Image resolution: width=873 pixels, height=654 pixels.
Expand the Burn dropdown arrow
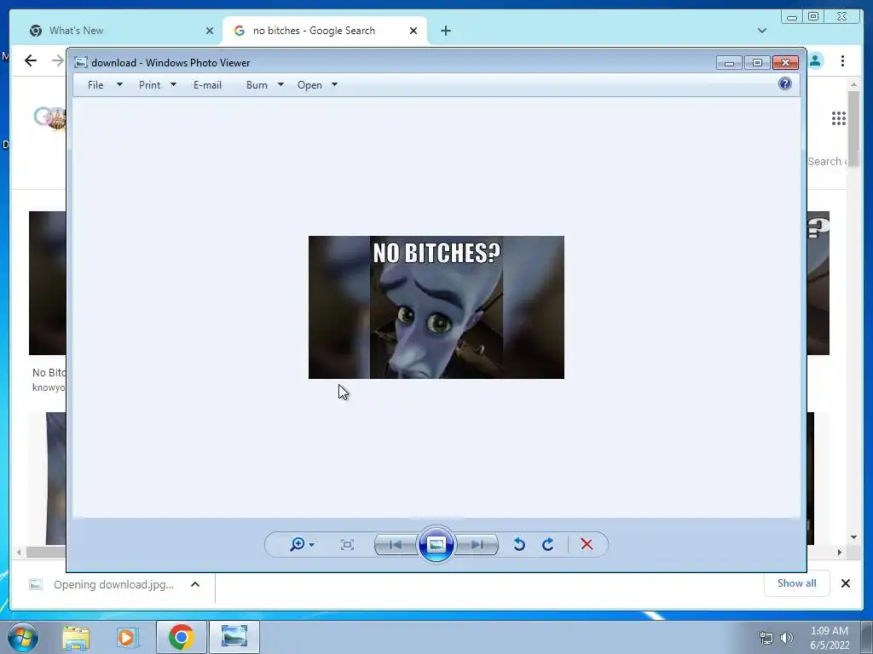280,84
